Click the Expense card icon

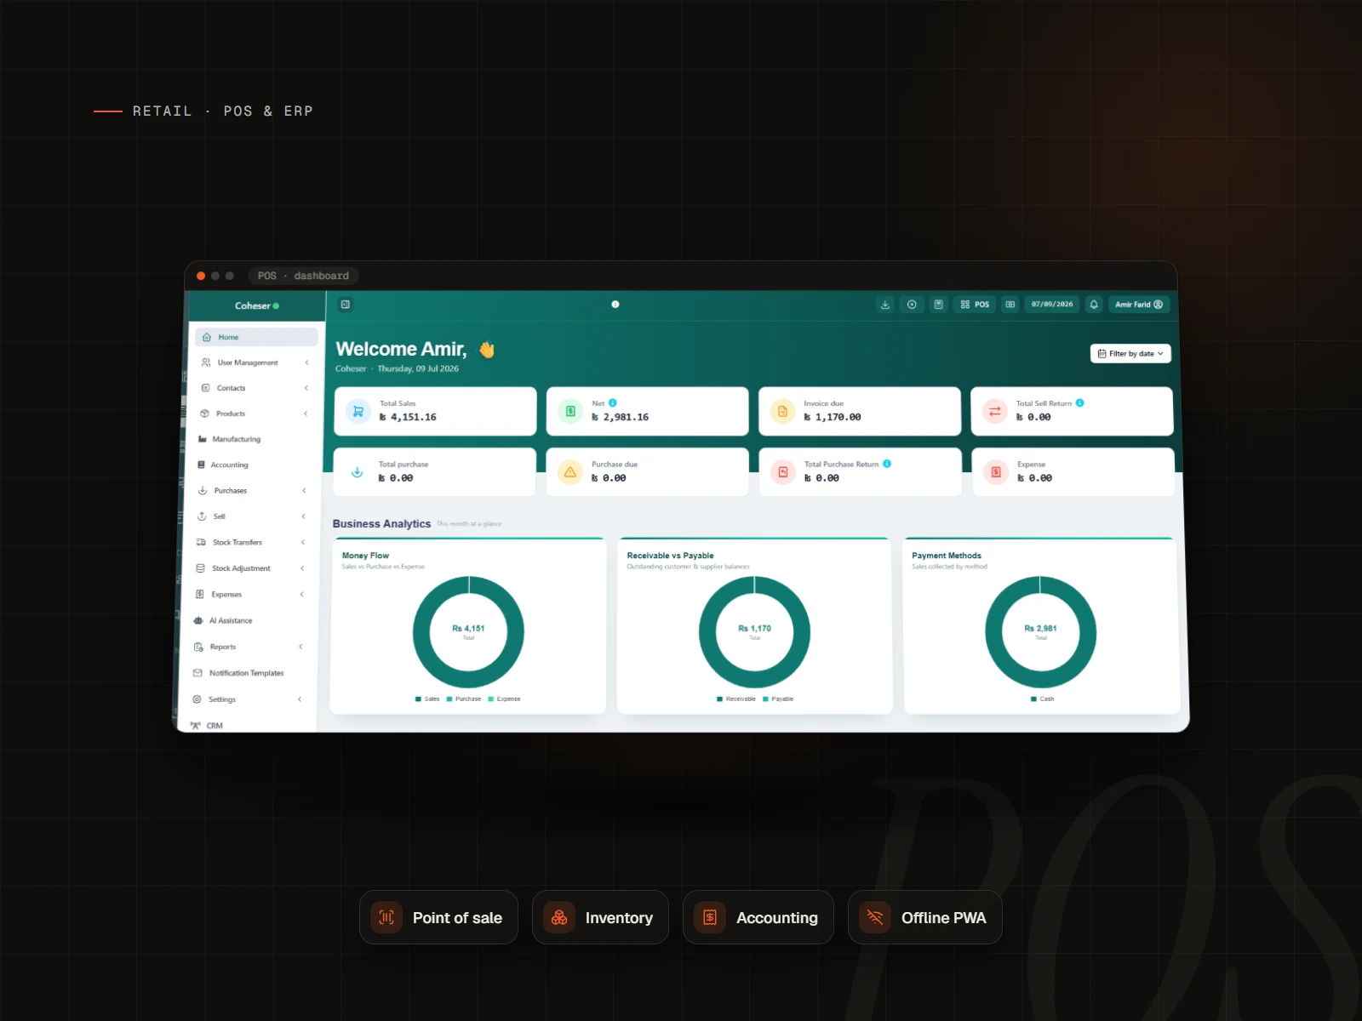click(996, 472)
